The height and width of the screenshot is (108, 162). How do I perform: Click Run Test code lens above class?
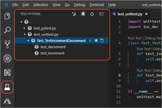135,38
